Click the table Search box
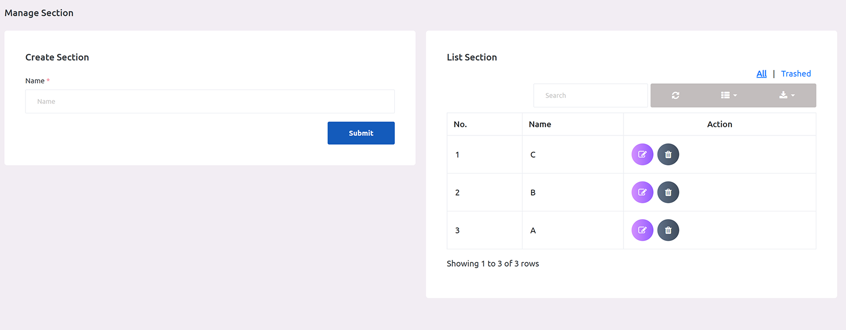Image resolution: width=846 pixels, height=330 pixels. coord(590,95)
